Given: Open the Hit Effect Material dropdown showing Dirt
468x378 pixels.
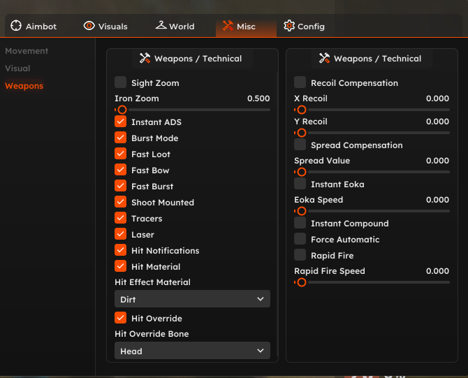Looking at the screenshot, I should tap(193, 299).
